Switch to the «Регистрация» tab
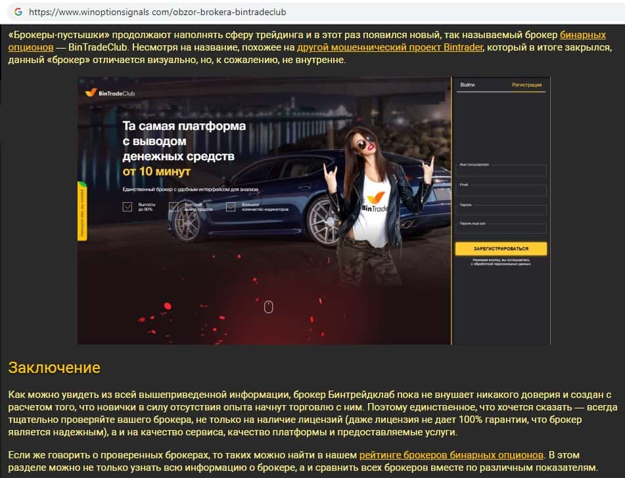This screenshot has width=625, height=478. [526, 85]
